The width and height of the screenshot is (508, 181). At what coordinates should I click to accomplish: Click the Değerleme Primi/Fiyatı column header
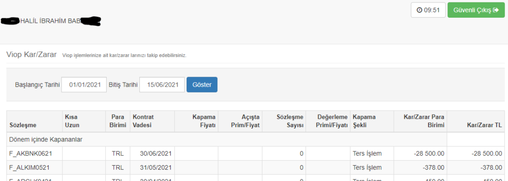328,121
